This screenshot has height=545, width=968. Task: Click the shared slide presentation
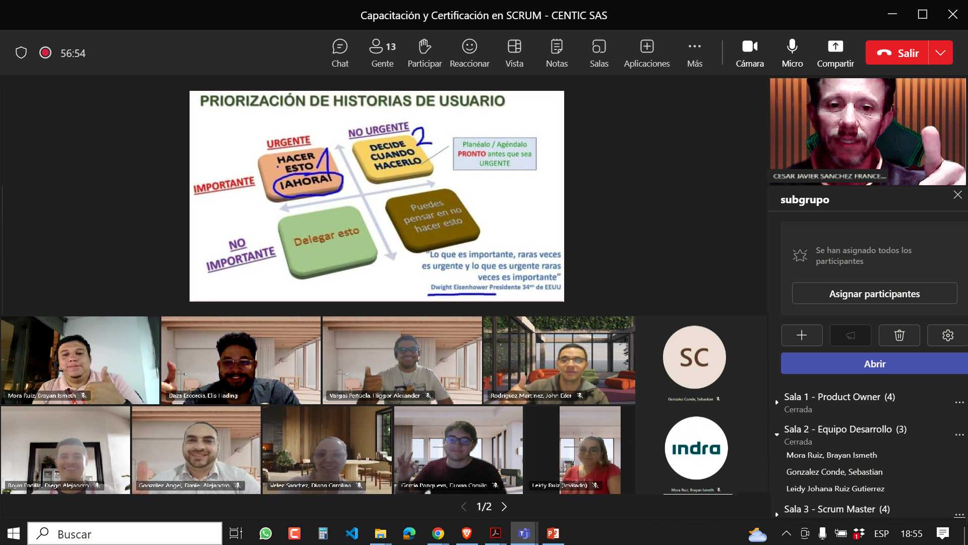tap(377, 196)
